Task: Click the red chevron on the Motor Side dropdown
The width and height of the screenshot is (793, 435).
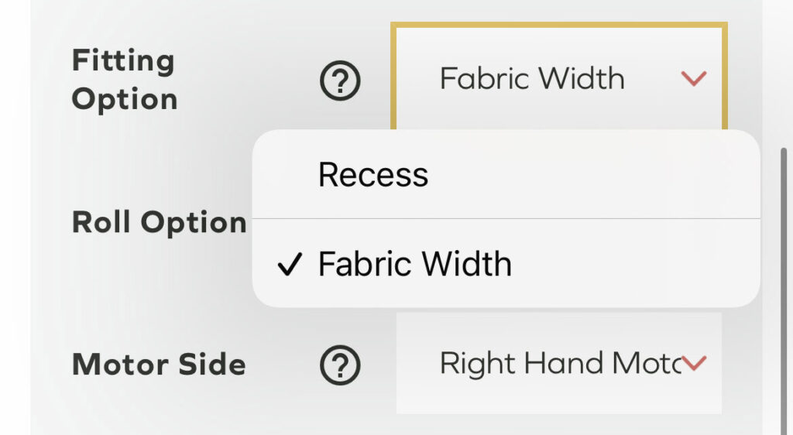Action: pos(694,363)
